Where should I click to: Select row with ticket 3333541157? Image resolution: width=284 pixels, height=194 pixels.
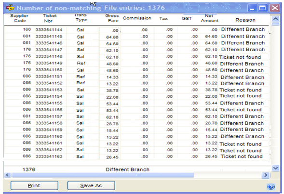[x=136, y=116]
